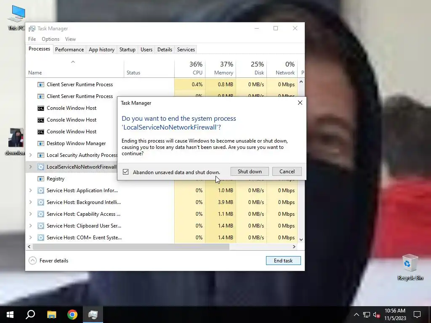This screenshot has height=323, width=431.
Task: Expand Local Security Authority Process row
Action: [30, 155]
